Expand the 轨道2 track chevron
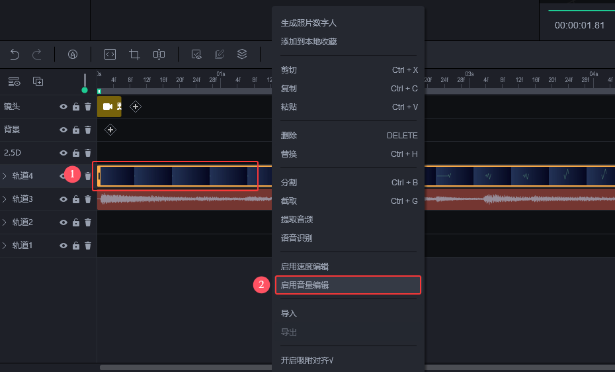Screen dimensions: 615x372 (5, 222)
